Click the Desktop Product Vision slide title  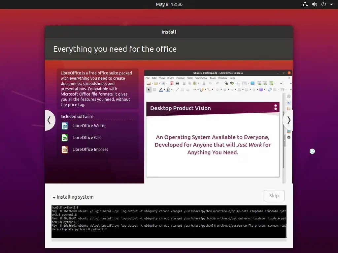[x=181, y=108]
